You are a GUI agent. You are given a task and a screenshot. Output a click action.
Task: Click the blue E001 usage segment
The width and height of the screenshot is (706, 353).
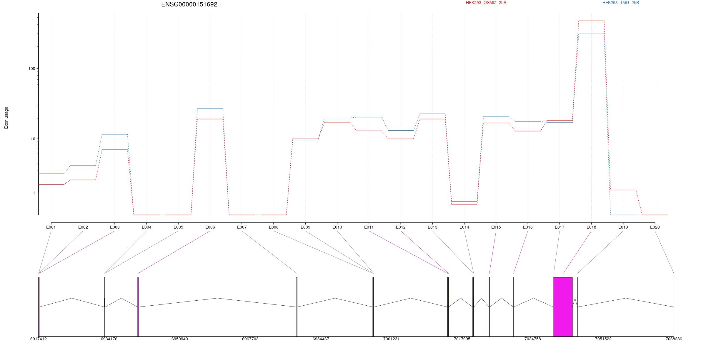tap(51, 174)
